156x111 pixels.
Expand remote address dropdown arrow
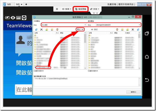point(139,25)
